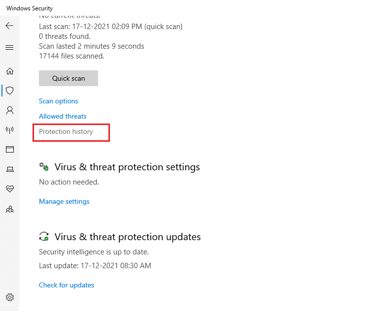
Task: Open Device performance & health heart icon
Action: (9, 189)
